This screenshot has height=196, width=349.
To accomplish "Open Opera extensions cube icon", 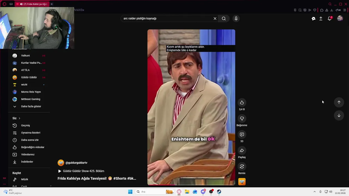I will pos(322,10).
